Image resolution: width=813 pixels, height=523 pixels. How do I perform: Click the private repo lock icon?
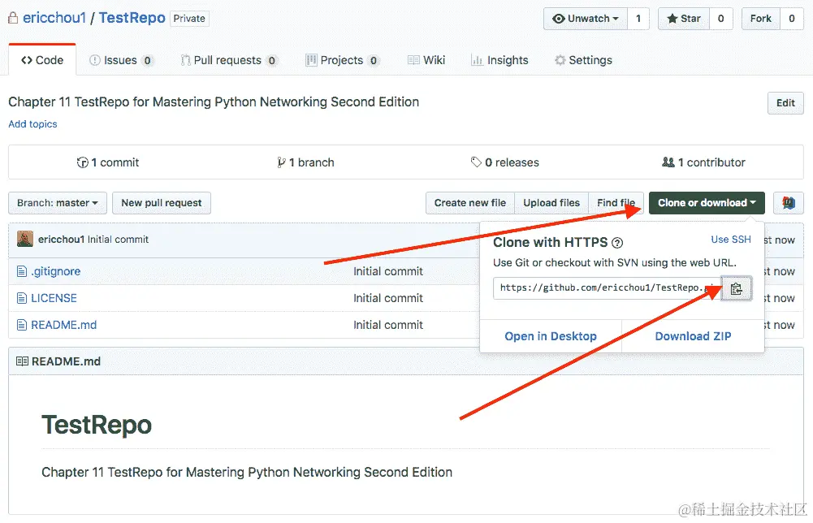pos(14,18)
